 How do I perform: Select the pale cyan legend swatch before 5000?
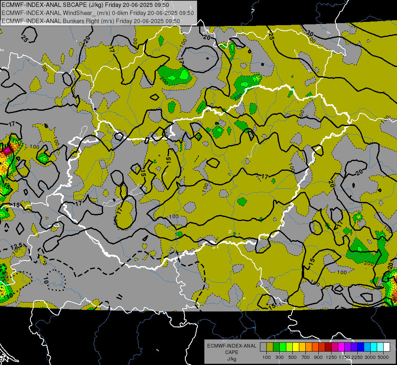click(x=380, y=347)
